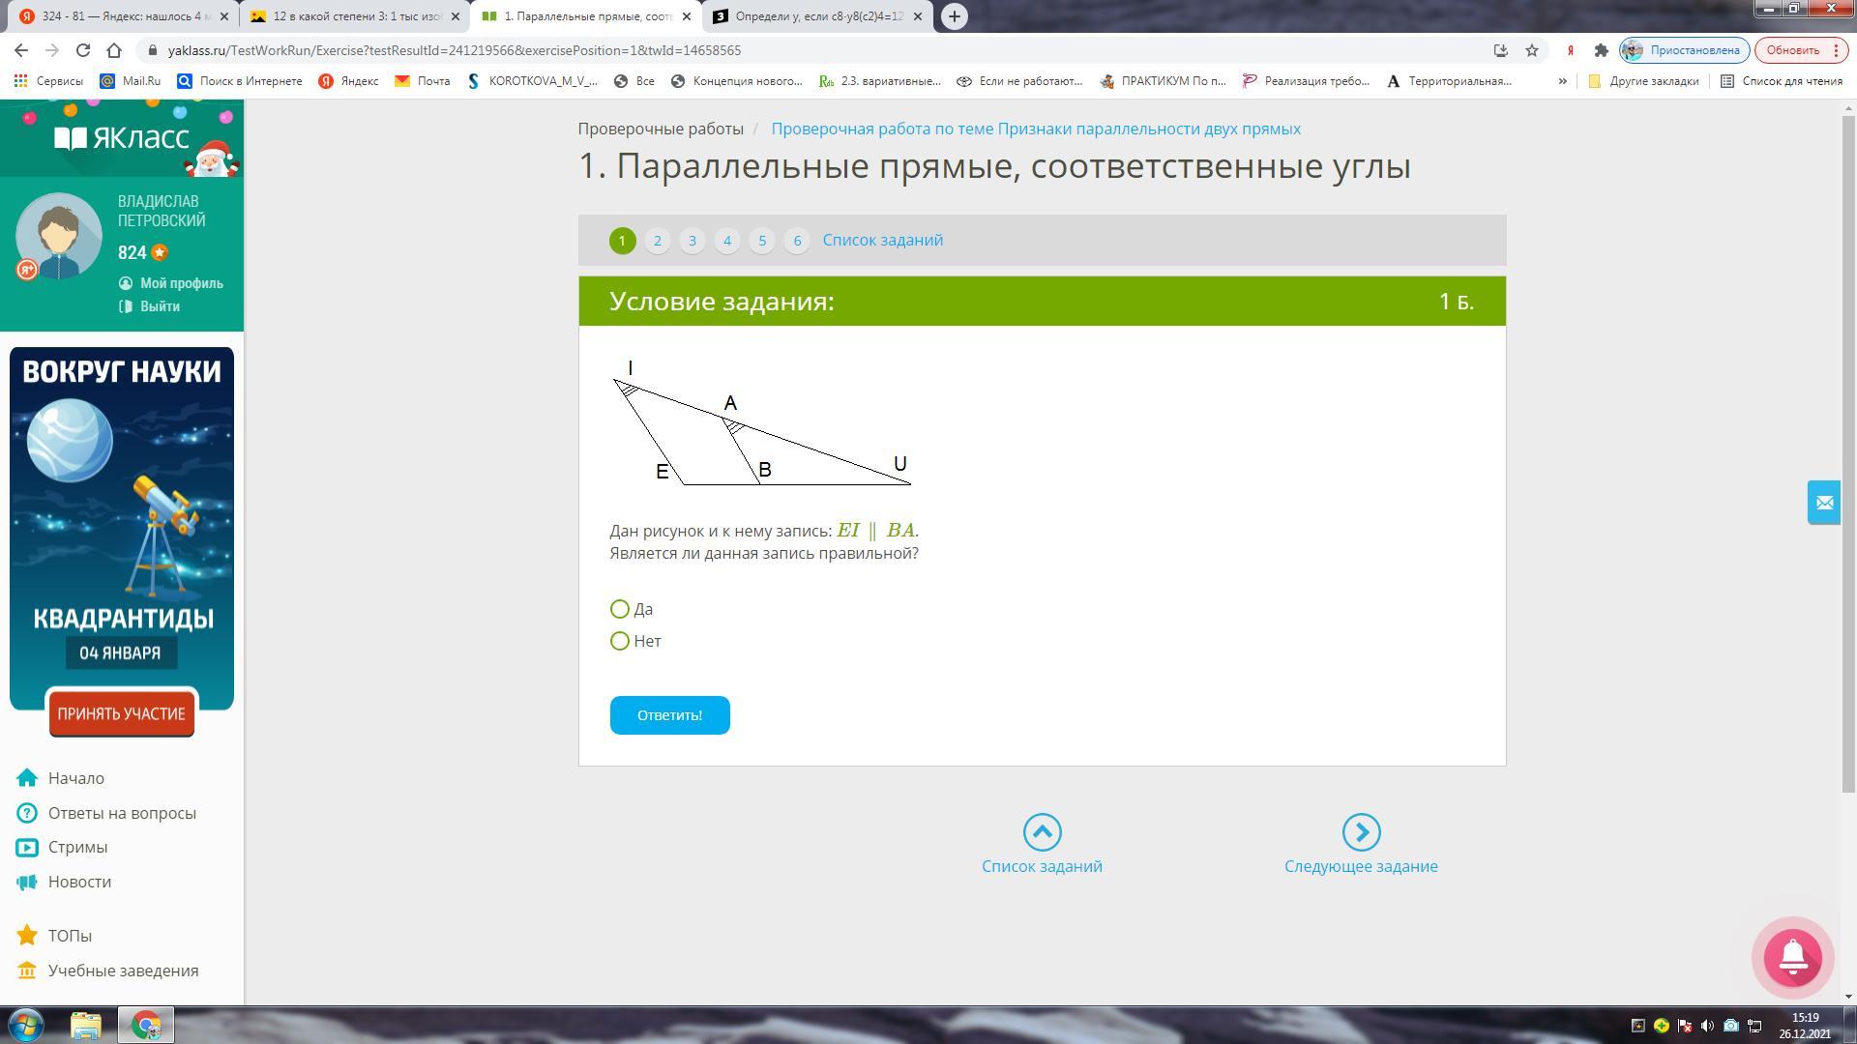The image size is (1857, 1044).
Task: Click the volume tray icon
Action: 1707,1026
